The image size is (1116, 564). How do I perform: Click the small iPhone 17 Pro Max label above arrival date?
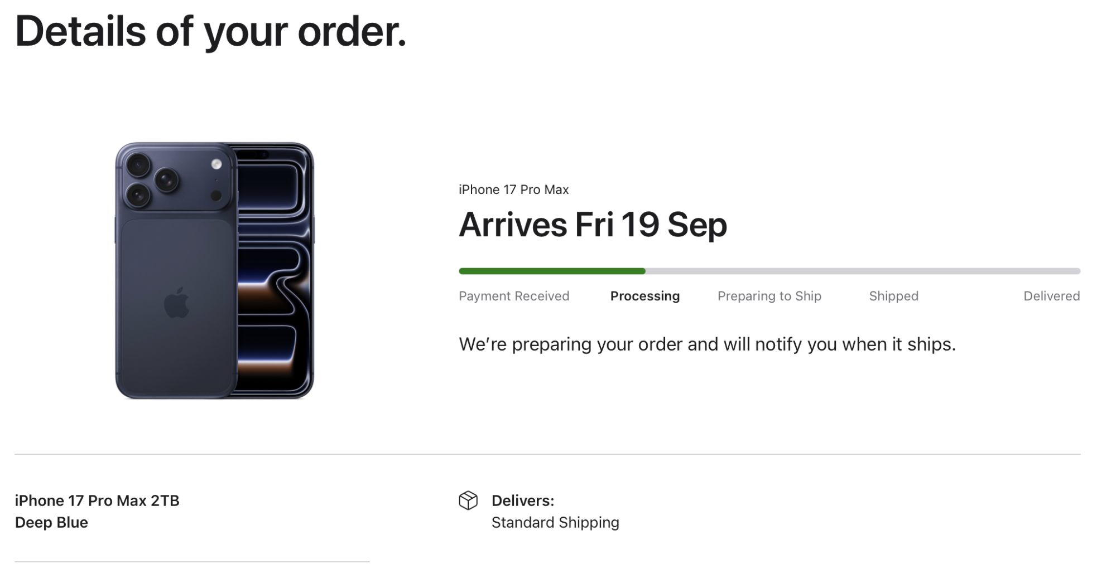point(513,189)
